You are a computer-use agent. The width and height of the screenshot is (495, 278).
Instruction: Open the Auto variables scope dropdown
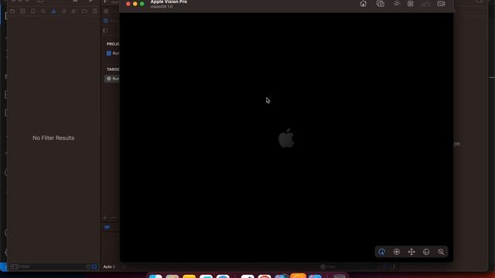109,266
